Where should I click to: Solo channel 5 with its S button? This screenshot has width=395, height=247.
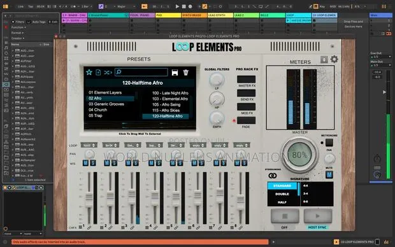click(x=180, y=163)
